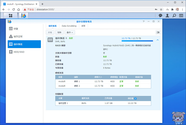
Task: Switch to the Data Scrubbing tab
Action: pos(69,26)
